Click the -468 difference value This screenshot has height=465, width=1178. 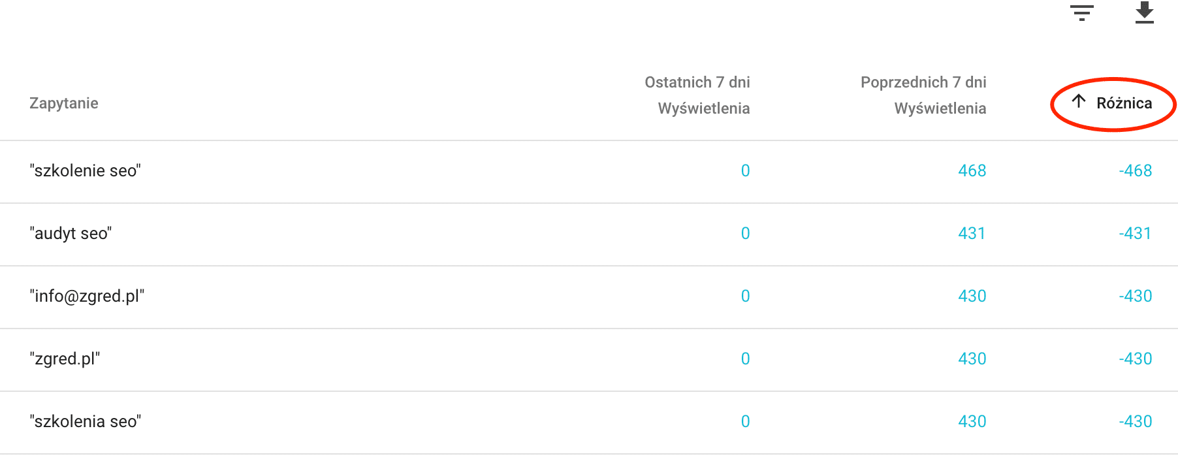(1135, 171)
